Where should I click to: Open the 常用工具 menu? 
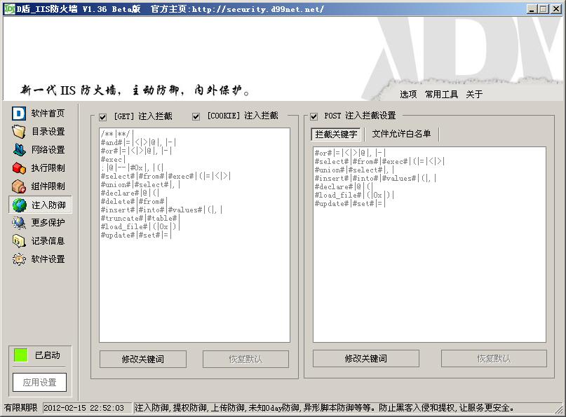click(x=441, y=95)
